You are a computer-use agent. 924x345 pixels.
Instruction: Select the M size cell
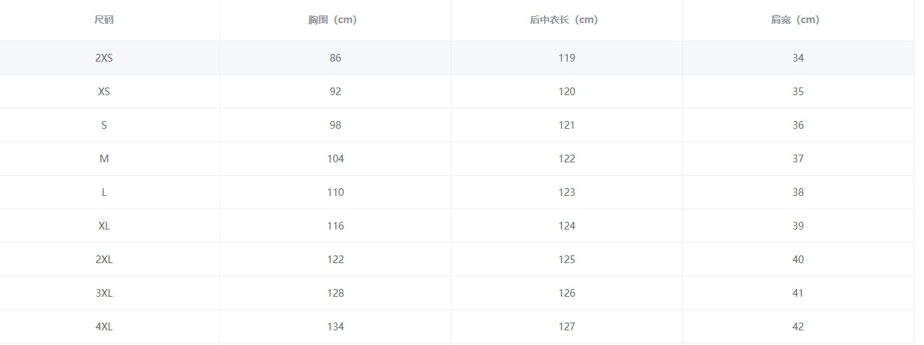pos(104,159)
